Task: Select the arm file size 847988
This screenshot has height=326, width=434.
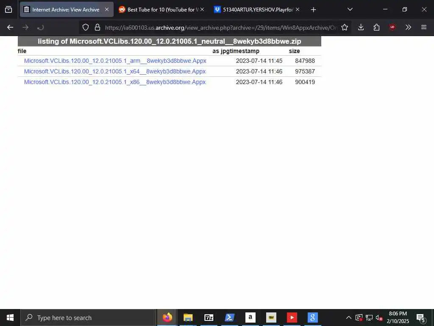Action: coord(305,61)
